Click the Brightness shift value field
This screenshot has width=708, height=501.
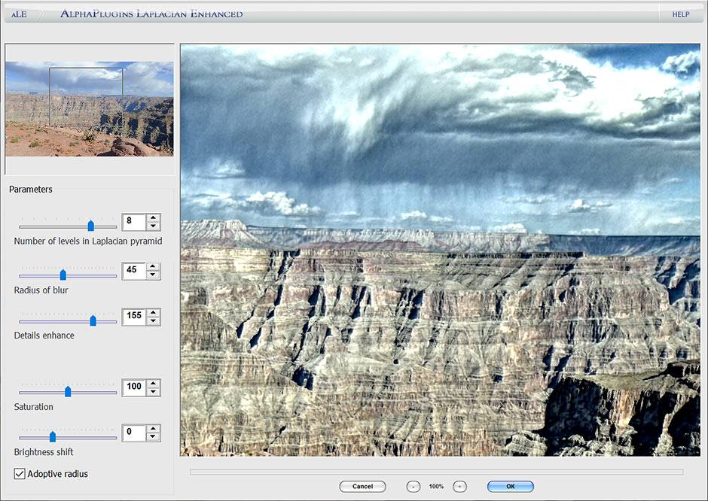click(x=133, y=433)
